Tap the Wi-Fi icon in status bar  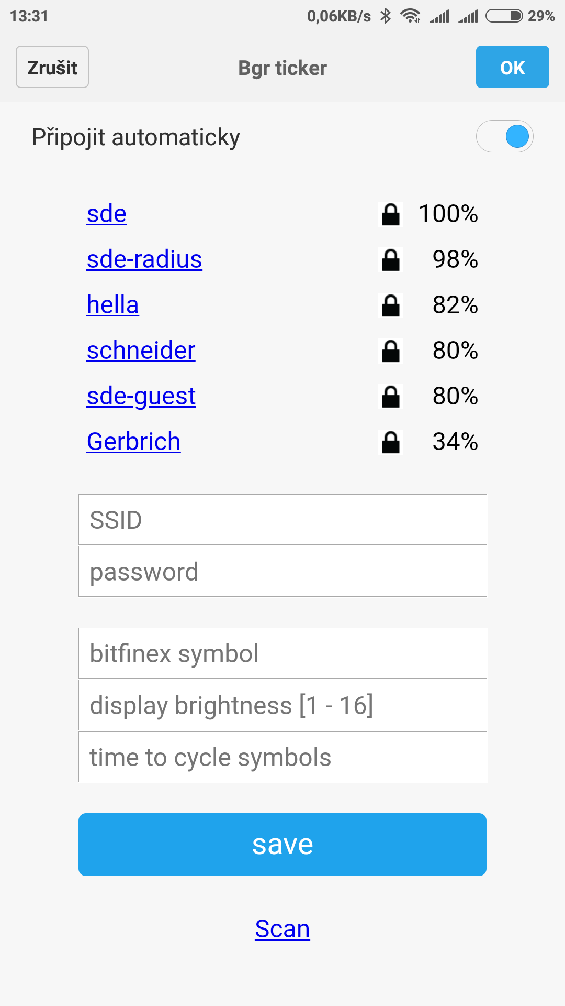(x=411, y=16)
